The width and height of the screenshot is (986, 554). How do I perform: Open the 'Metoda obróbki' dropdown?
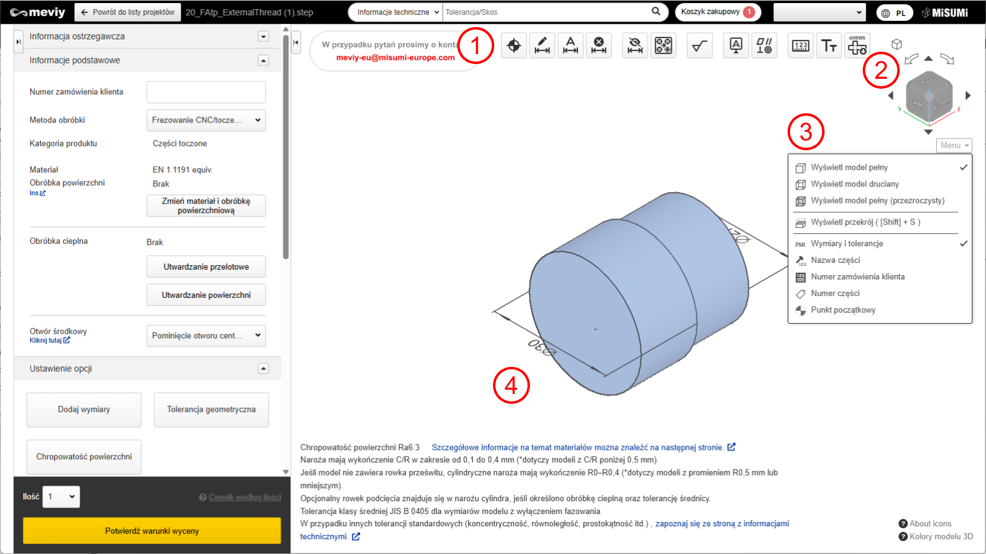point(206,120)
